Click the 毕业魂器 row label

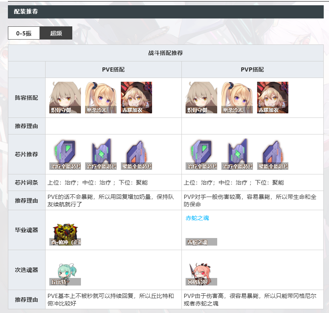pyautogui.click(x=26, y=230)
